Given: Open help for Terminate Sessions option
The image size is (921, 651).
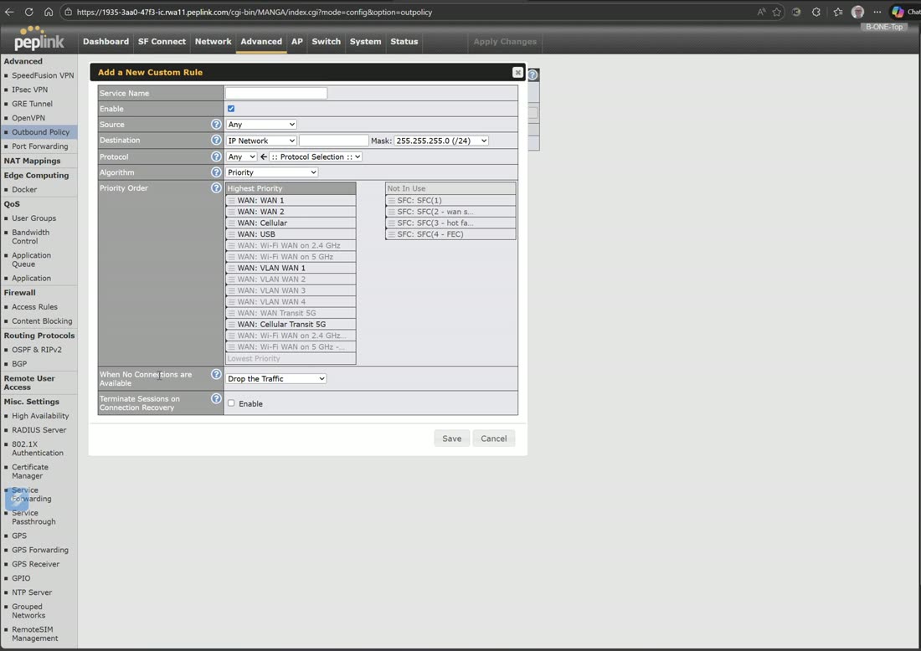Looking at the screenshot, I should 216,398.
